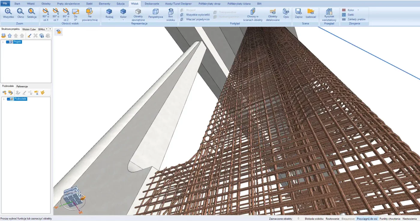Open the Rodzaj representation dropdown
Screen dimensions: 420x221
coord(109,14)
